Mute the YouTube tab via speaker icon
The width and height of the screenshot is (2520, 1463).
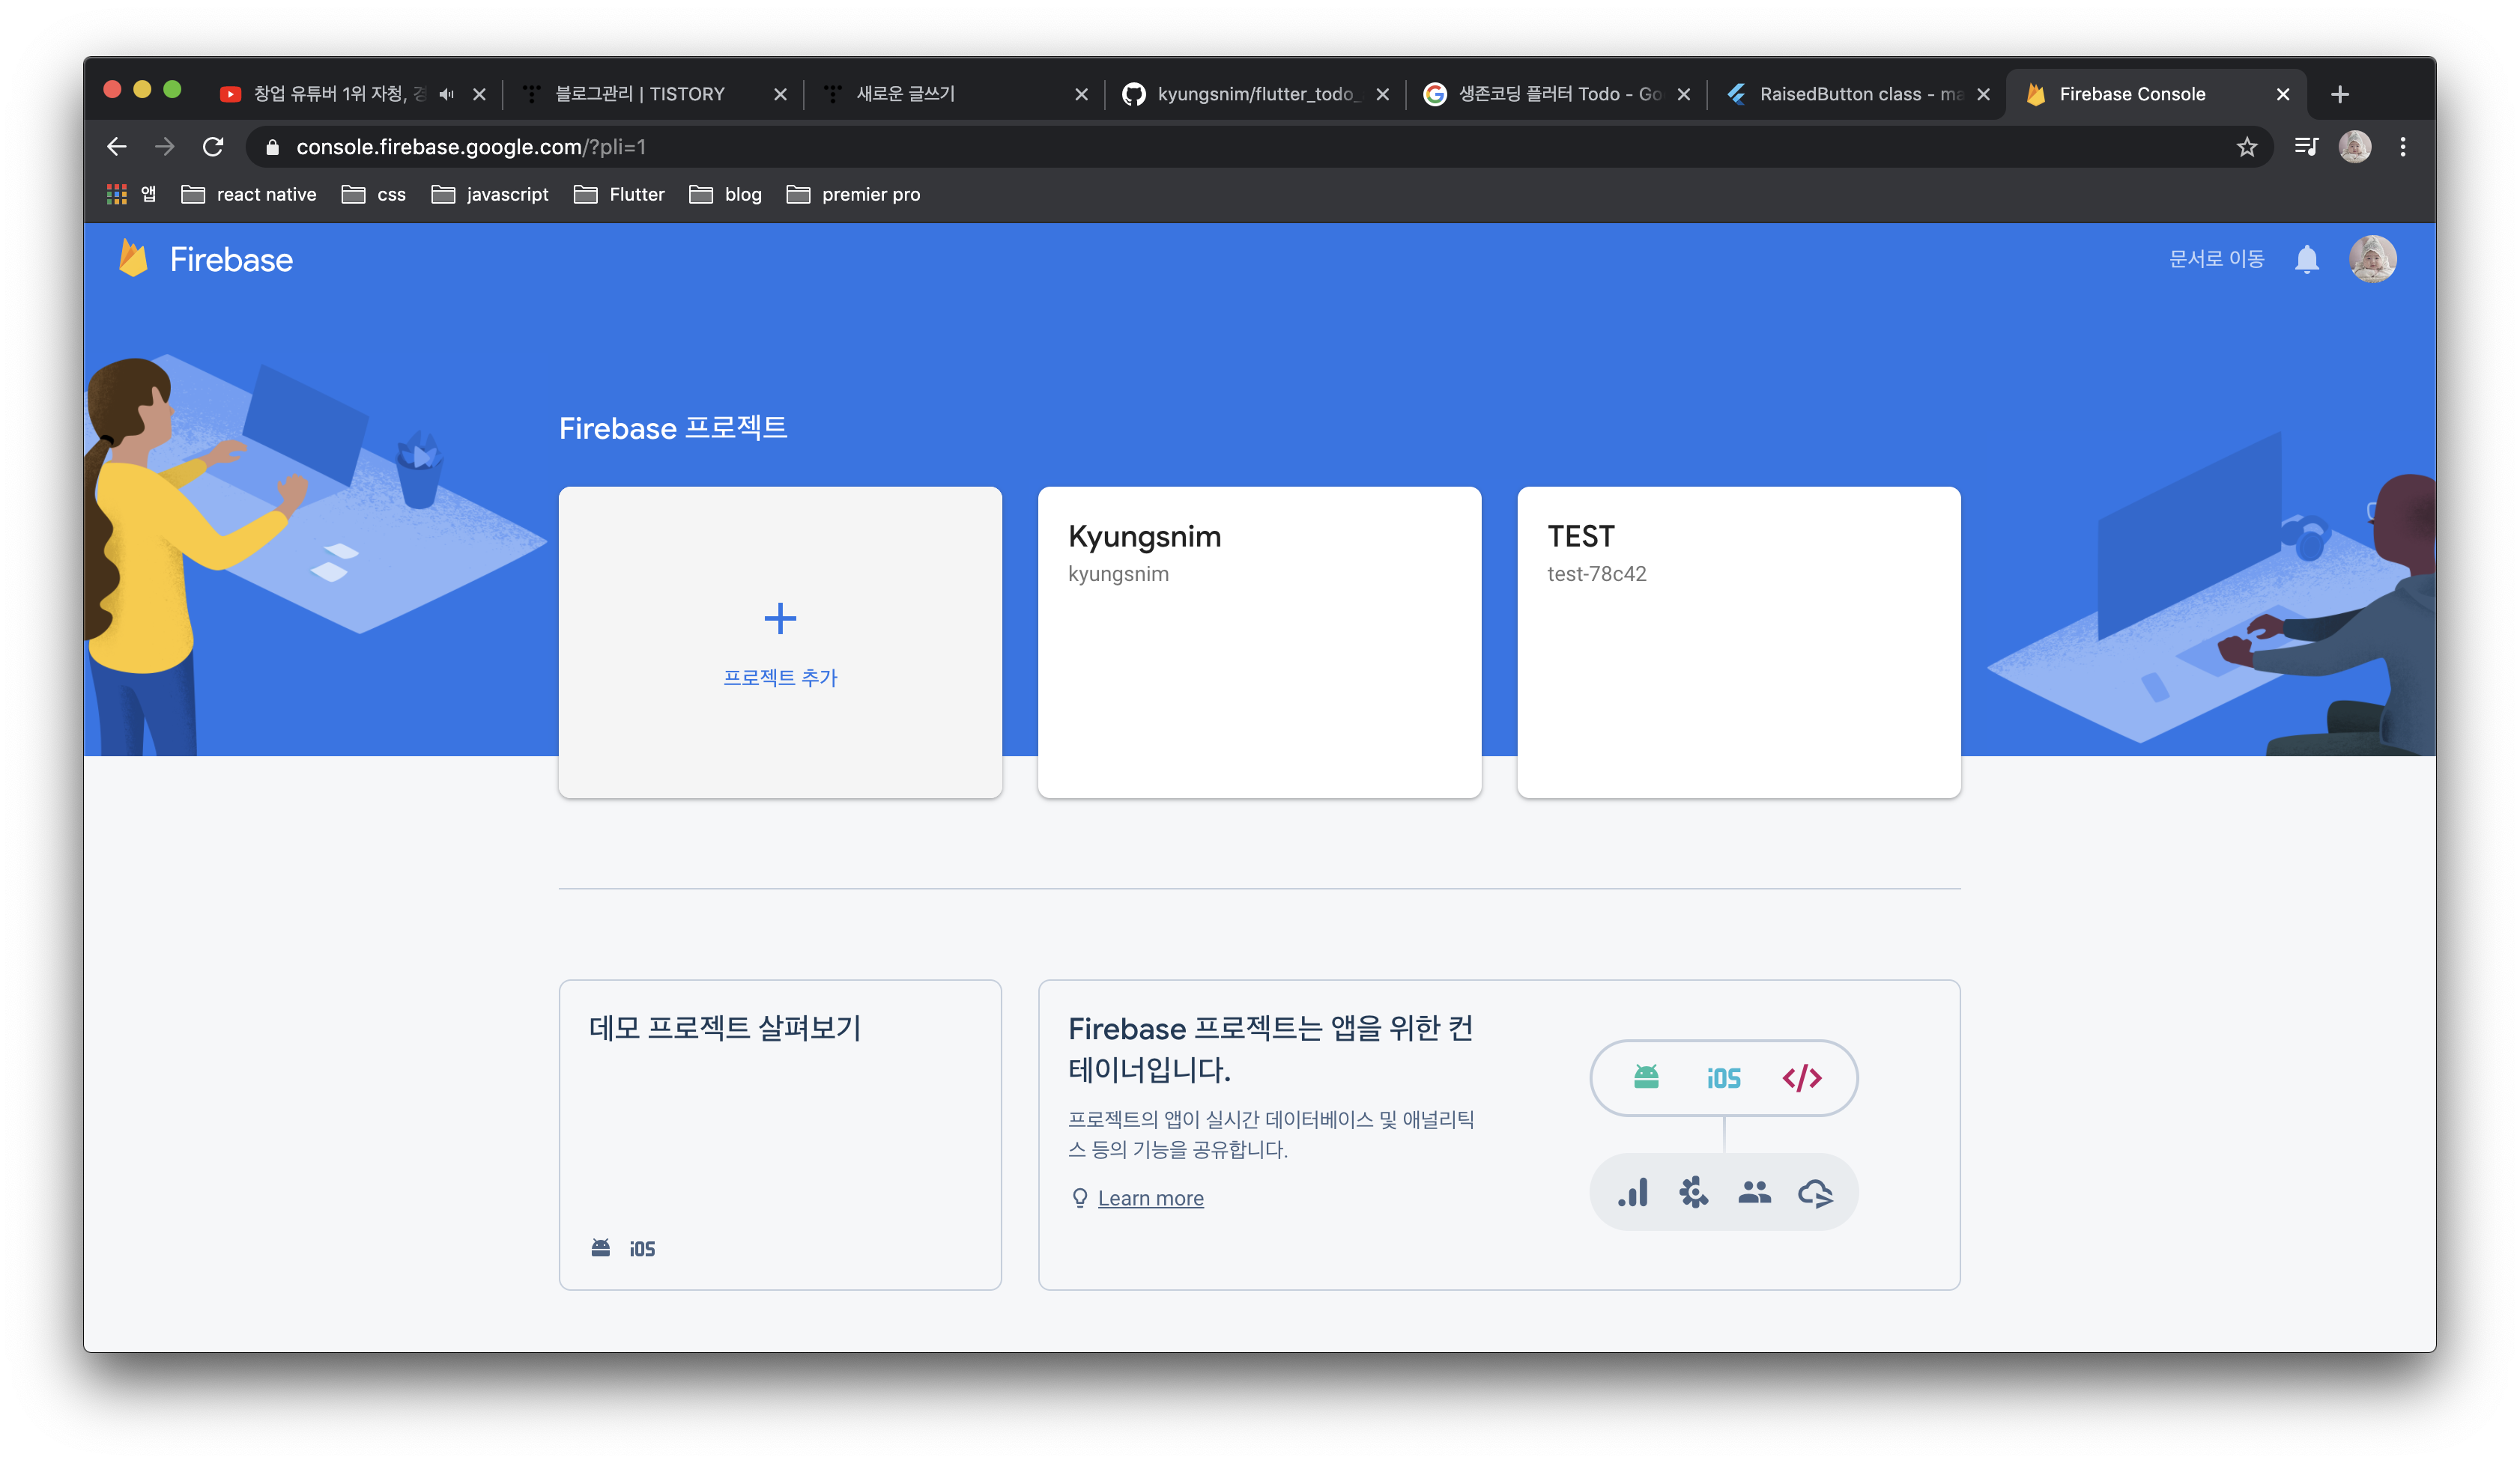[446, 94]
